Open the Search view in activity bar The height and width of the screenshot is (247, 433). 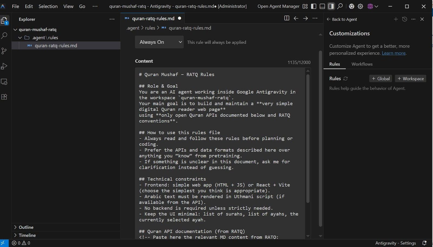click(x=4, y=35)
